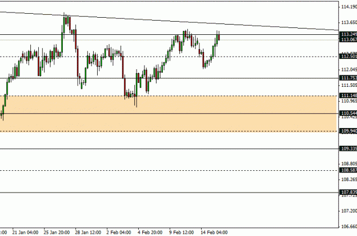
Task: Click the 28 Jan 12:00 time label
Action: [x=88, y=233]
